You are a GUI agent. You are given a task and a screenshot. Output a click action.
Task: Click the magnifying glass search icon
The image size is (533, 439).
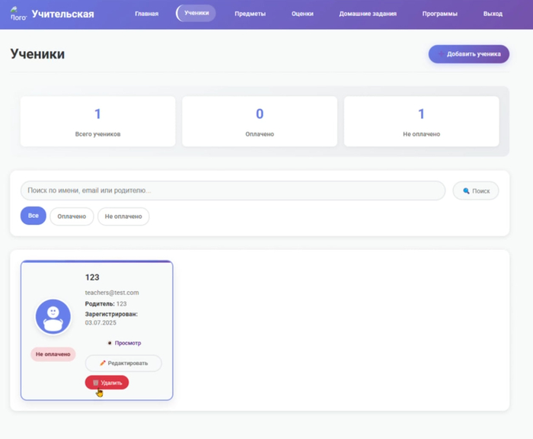(466, 191)
